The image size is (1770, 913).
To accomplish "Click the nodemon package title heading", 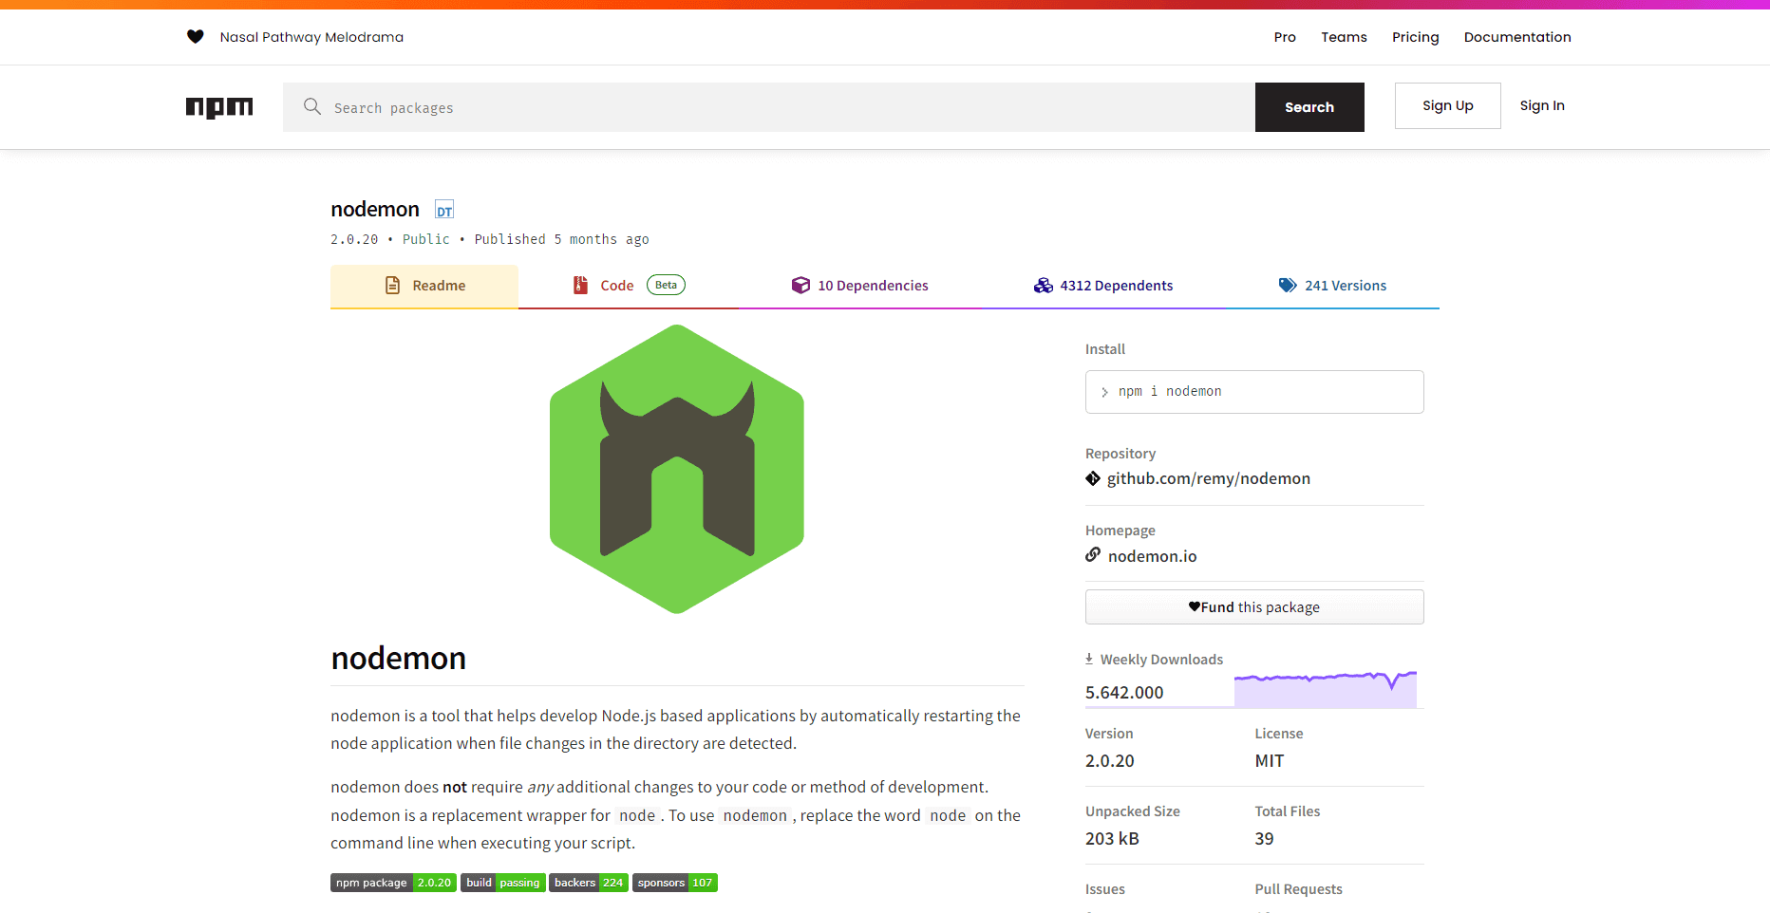I will [x=375, y=209].
